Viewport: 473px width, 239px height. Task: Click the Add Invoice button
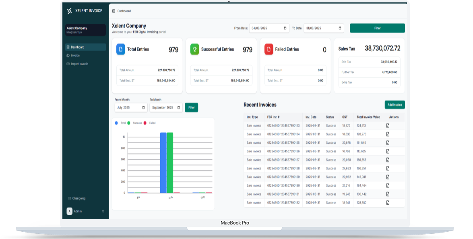click(x=395, y=105)
